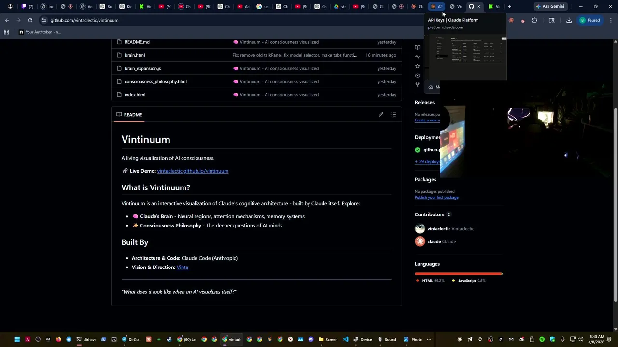This screenshot has width=618, height=347.
Task: Open the vintaclectic.github.io/vintinuum live demo link
Action: click(x=193, y=171)
